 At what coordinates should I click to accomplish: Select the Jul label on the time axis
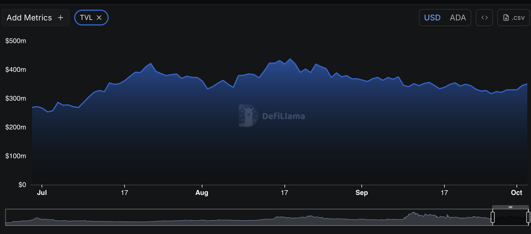[42, 193]
